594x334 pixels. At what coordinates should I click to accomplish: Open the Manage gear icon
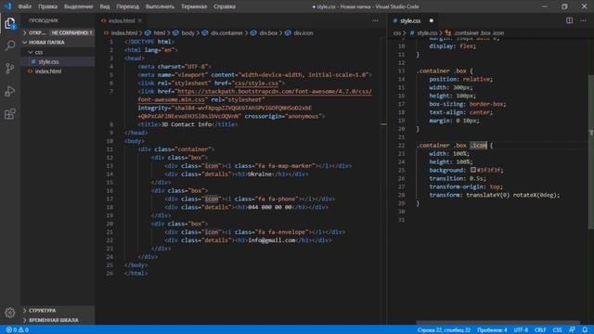10,313
